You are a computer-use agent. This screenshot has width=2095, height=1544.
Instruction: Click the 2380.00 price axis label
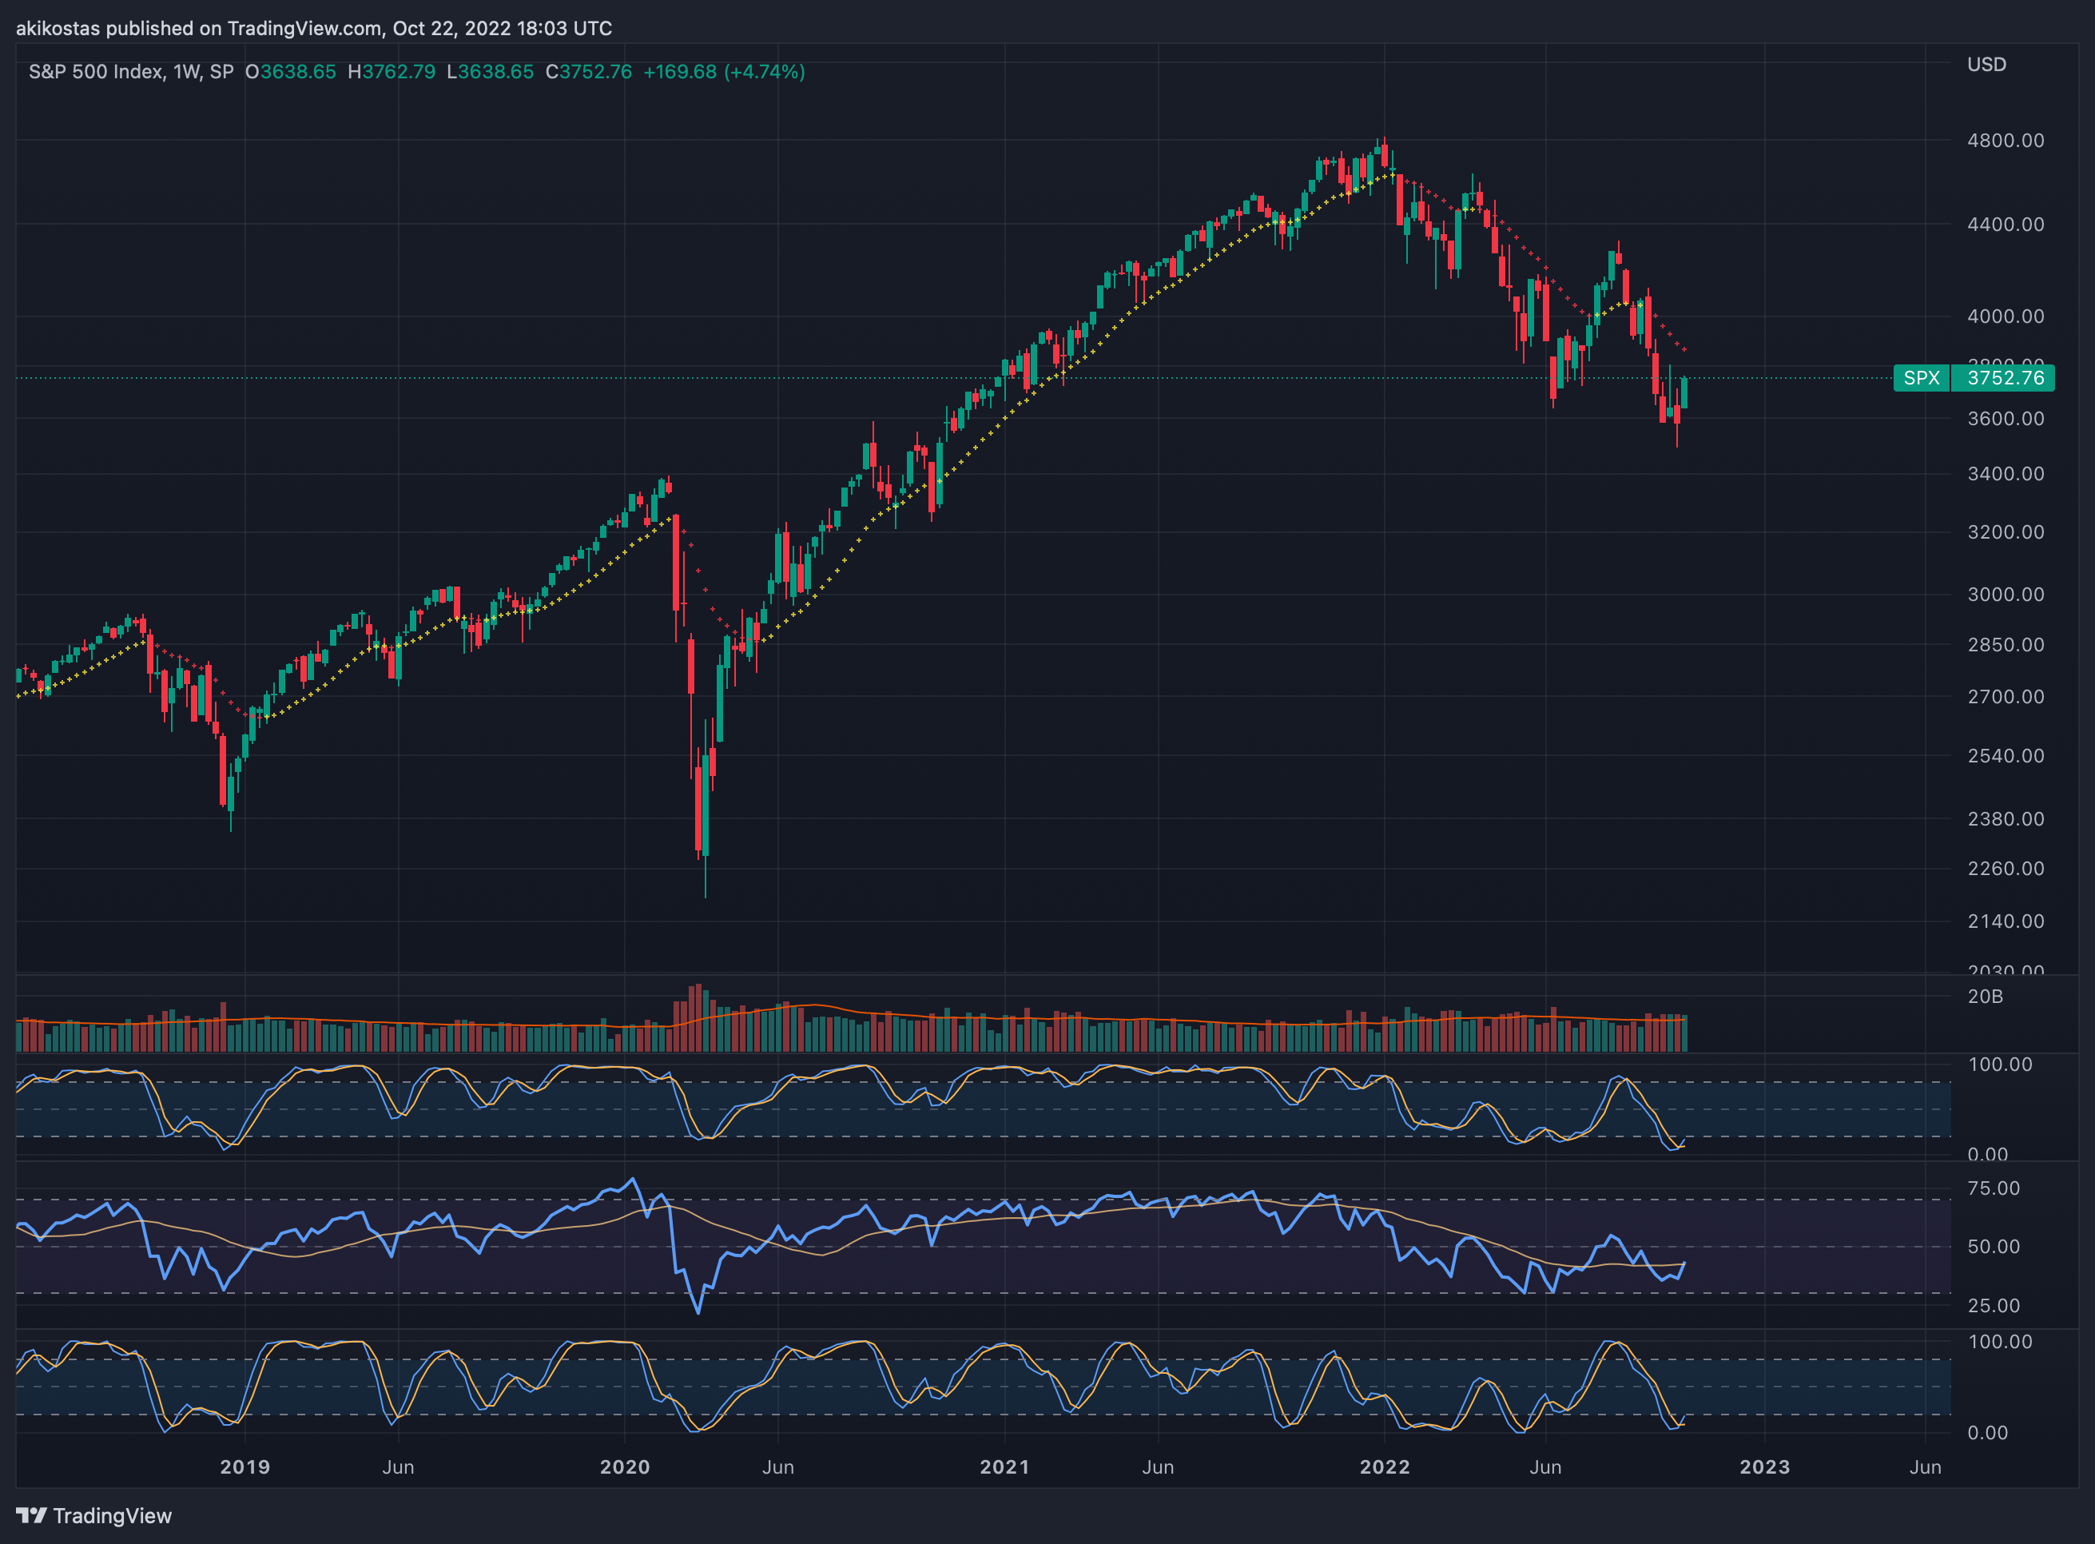pyautogui.click(x=2006, y=818)
